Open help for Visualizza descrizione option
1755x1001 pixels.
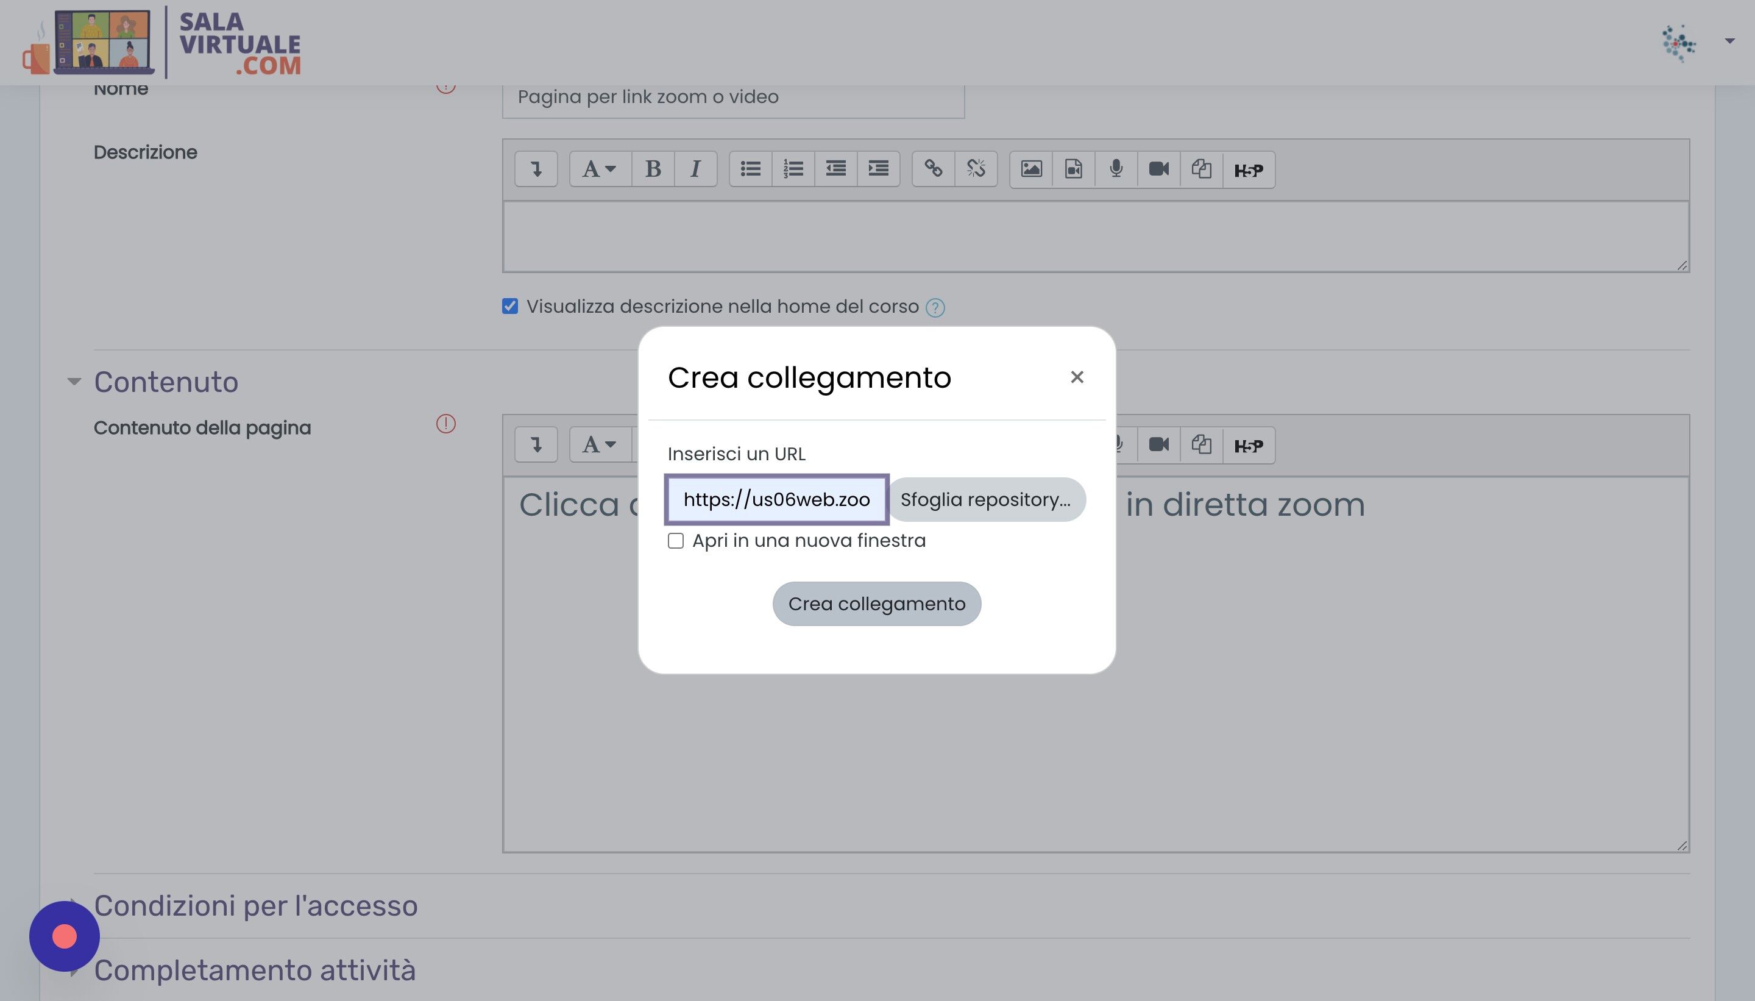[935, 307]
